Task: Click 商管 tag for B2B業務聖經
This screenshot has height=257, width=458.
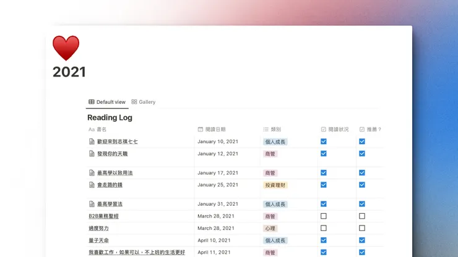Action: click(x=270, y=216)
